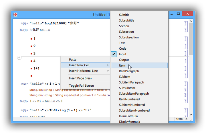This screenshot has height=134, width=206.
Task: Pick Subtitle from the cell style list
Action: tap(124, 15)
